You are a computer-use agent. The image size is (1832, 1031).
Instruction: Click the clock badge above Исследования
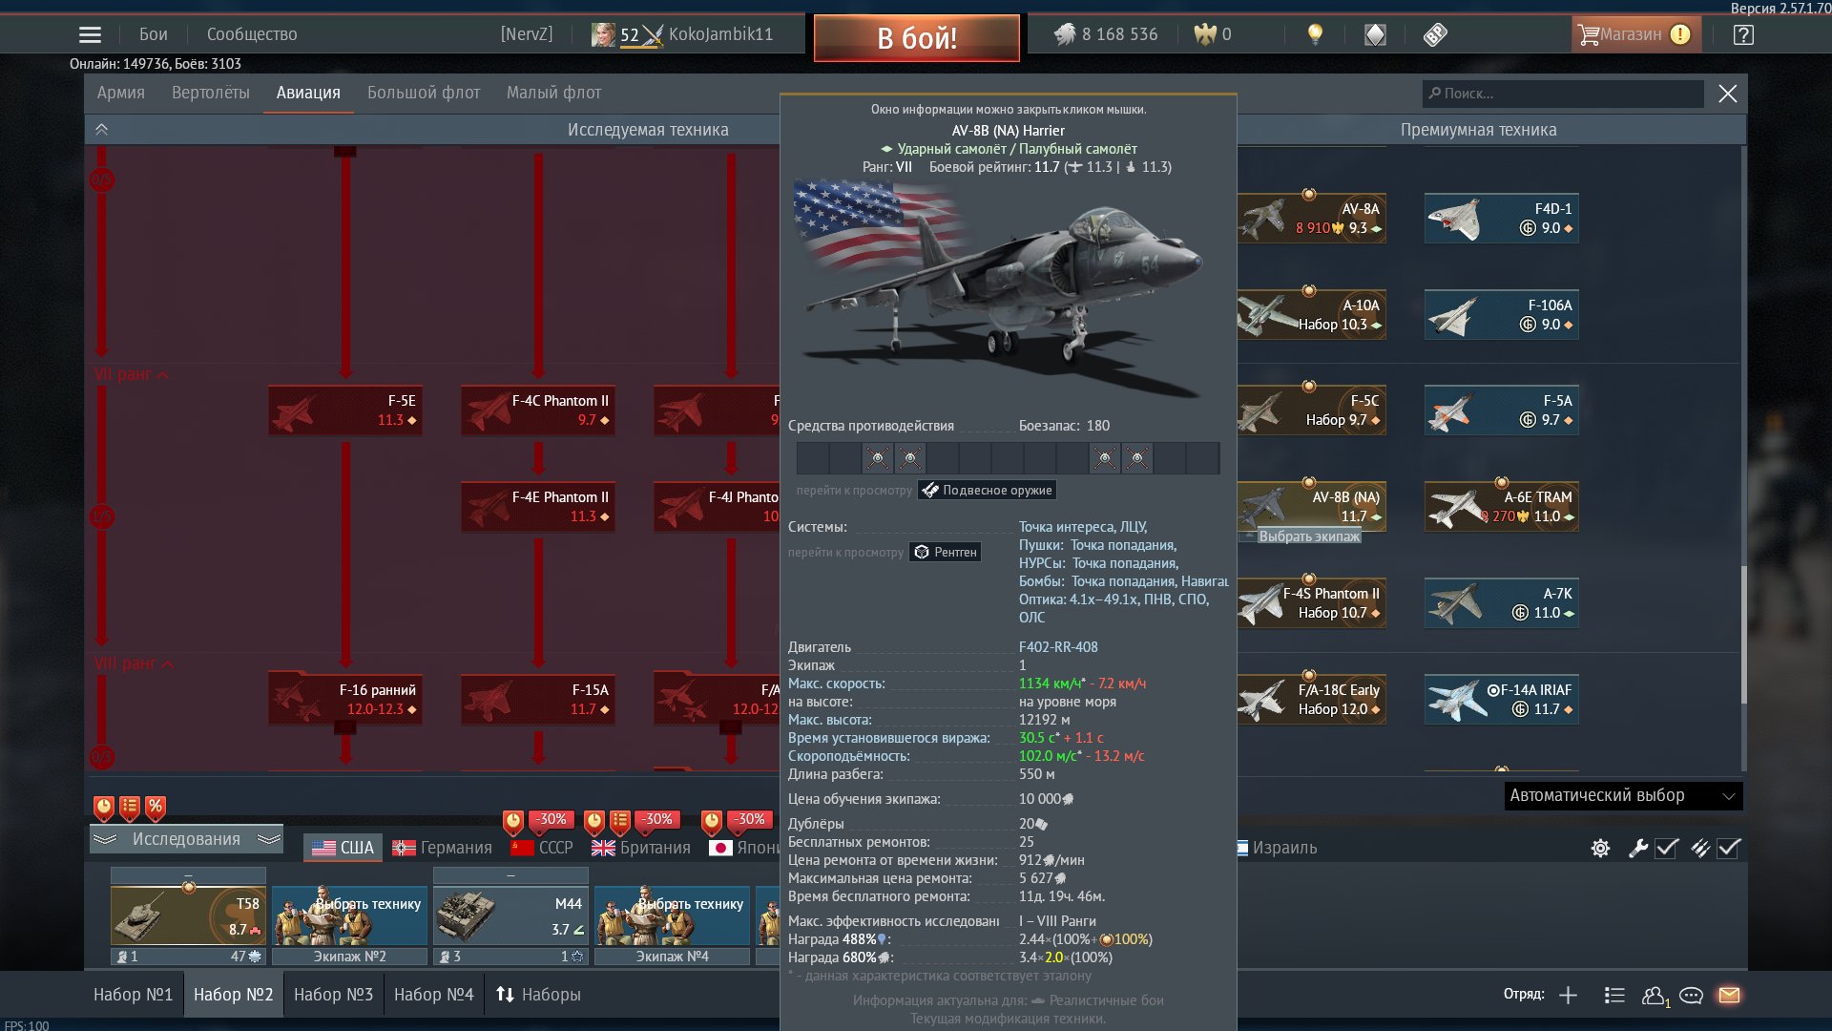[104, 808]
